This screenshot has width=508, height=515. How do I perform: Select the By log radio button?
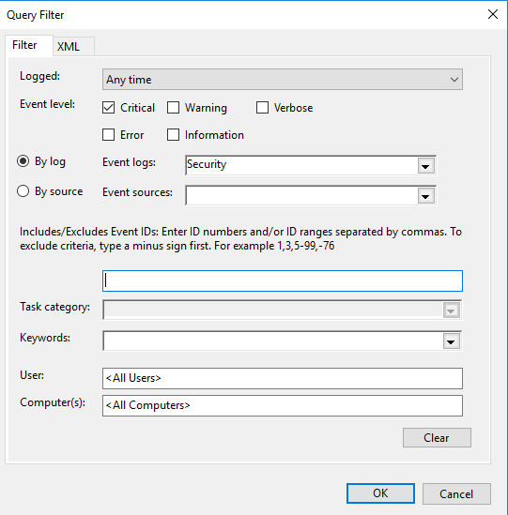coord(23,161)
